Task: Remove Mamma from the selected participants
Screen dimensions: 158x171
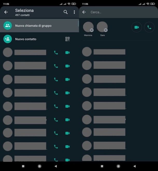Action: (x=92, y=30)
